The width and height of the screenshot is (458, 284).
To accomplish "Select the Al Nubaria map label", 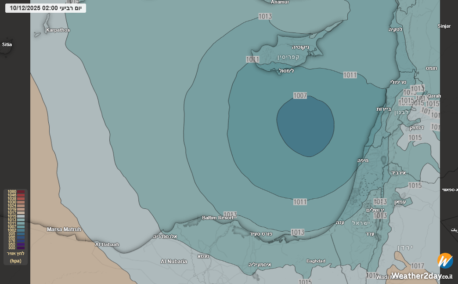I will [174, 262].
